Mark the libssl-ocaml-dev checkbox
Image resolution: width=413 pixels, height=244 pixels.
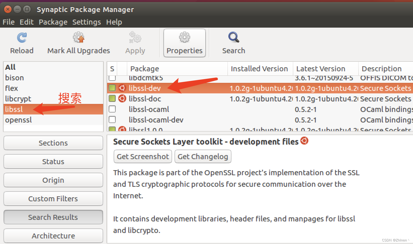[112, 119]
